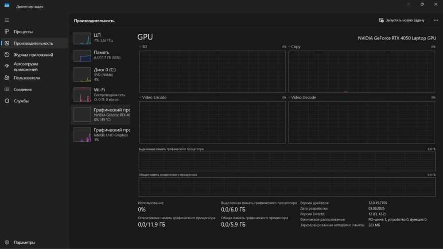Select the Wi-Fi network graph thumbnail
This screenshot has height=249, width=443.
[82, 94]
